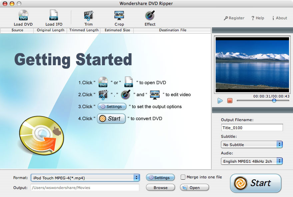293x197 pixels.
Task: Open the Trim scissors tool
Action: pyautogui.click(x=88, y=16)
